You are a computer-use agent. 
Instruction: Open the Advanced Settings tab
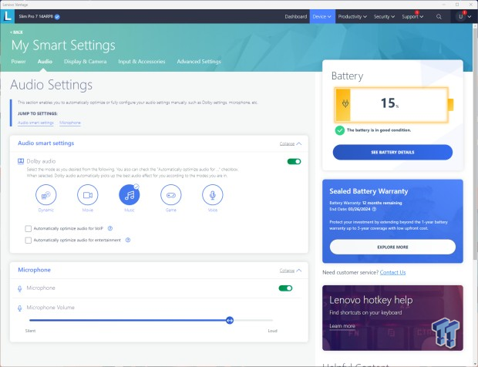coord(199,61)
